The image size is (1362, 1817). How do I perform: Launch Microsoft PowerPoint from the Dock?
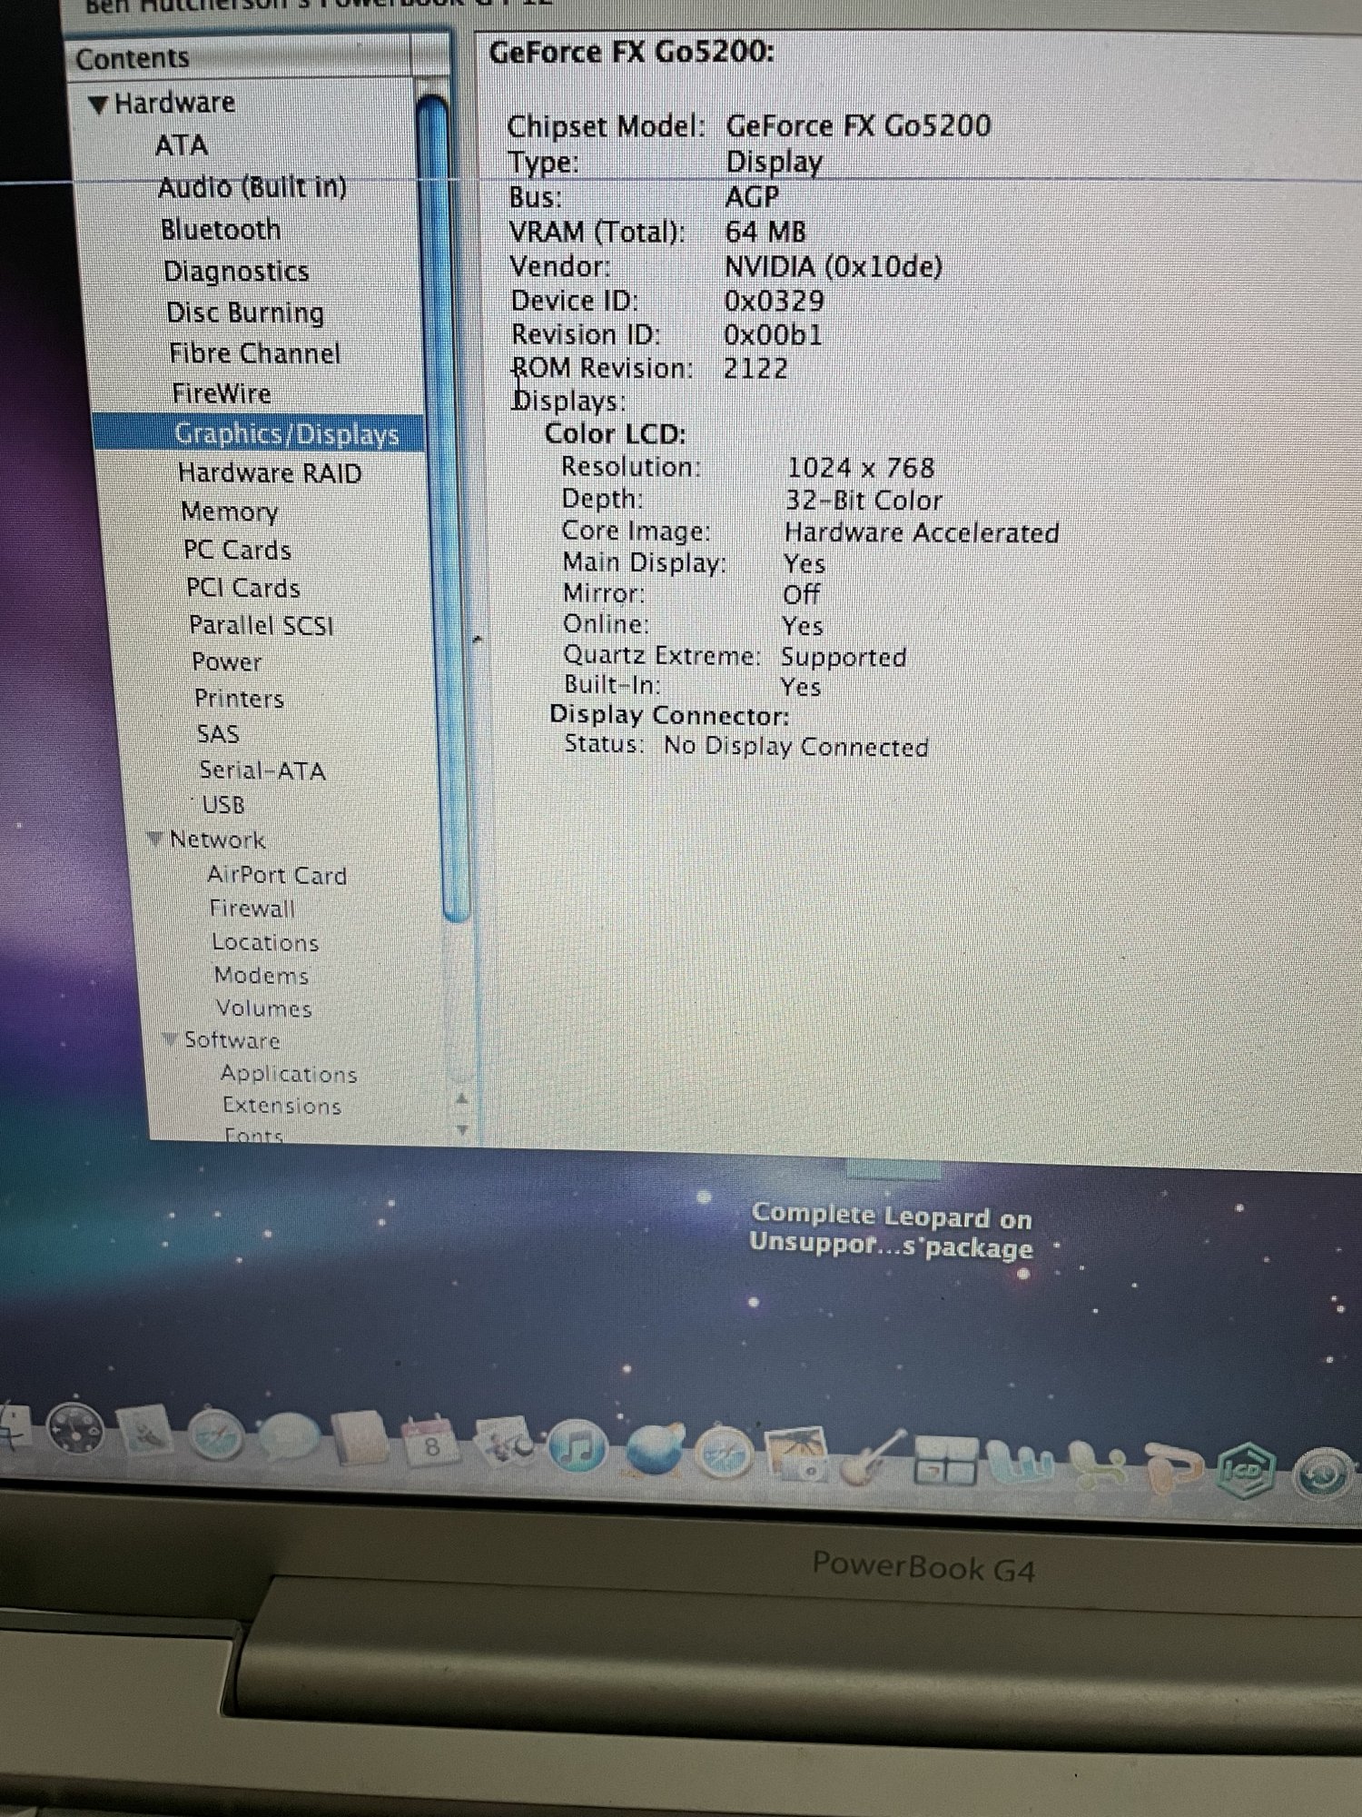(1175, 1468)
